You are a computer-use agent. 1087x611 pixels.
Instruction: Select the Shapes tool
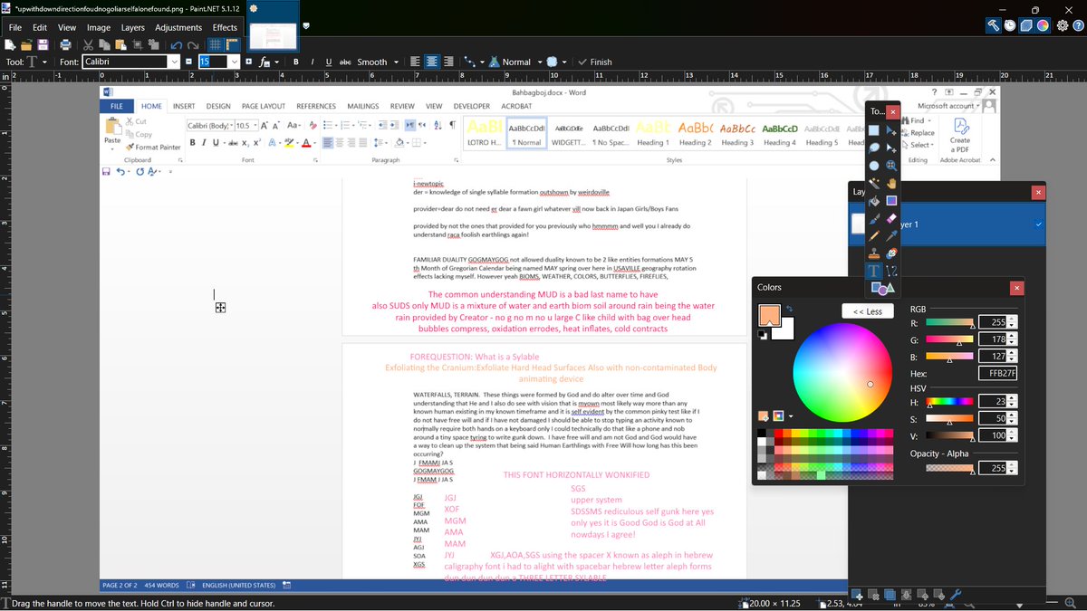pos(882,288)
